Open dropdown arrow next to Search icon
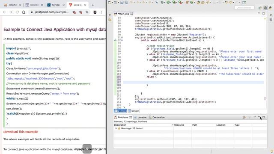This screenshot has height=154, width=274. click(210, 2)
